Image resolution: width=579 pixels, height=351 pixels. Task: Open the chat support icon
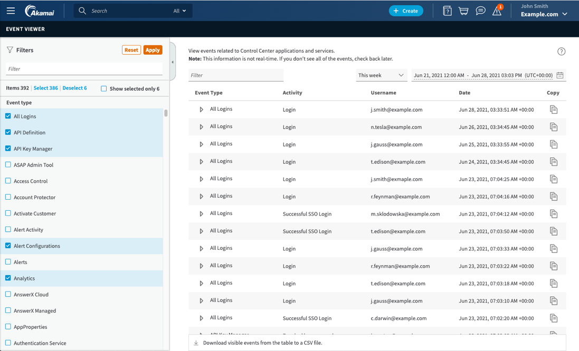tap(480, 11)
